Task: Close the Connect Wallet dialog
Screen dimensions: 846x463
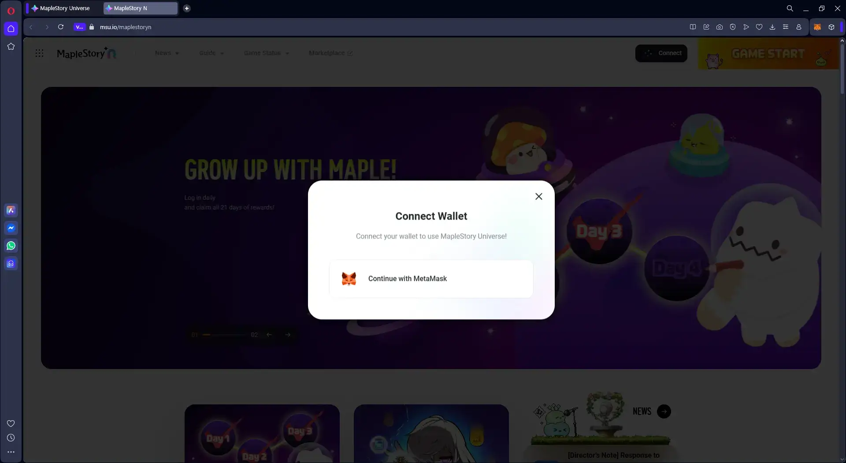Action: pyautogui.click(x=538, y=197)
